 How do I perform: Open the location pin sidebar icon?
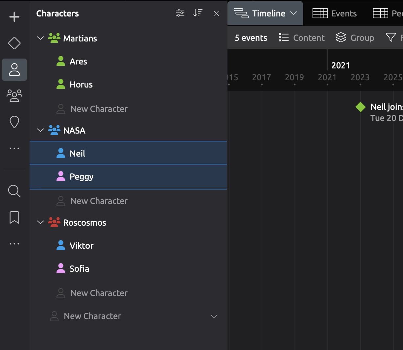click(14, 122)
